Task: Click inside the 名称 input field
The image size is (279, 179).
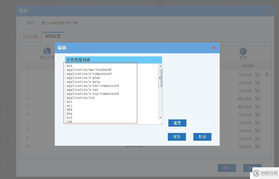Action: click(59, 23)
